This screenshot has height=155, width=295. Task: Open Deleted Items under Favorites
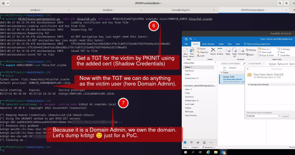[191, 78]
